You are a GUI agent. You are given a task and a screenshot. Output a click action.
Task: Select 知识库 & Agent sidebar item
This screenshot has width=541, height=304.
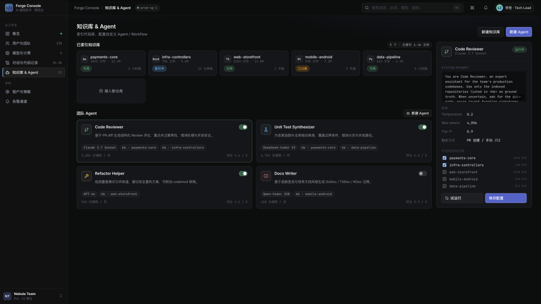34,72
